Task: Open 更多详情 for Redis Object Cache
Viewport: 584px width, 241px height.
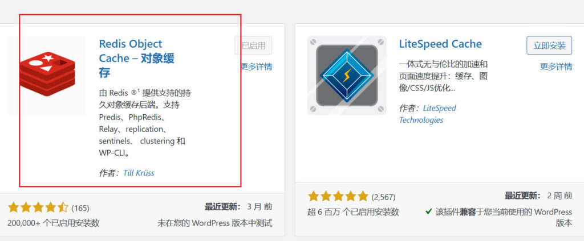Action: [x=256, y=67]
